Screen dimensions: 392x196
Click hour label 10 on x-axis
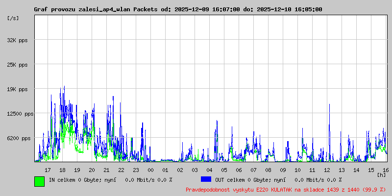[x=298, y=170]
